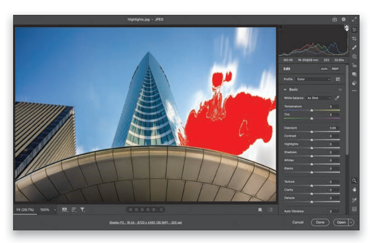
Task: Open the Profile dropdown set to Color
Action: 313,80
